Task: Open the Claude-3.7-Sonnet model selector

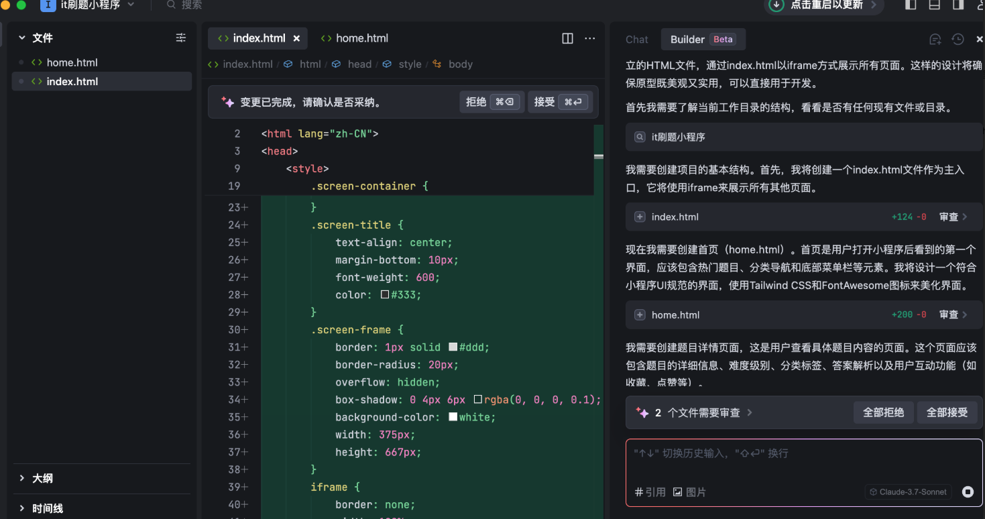Action: point(908,492)
